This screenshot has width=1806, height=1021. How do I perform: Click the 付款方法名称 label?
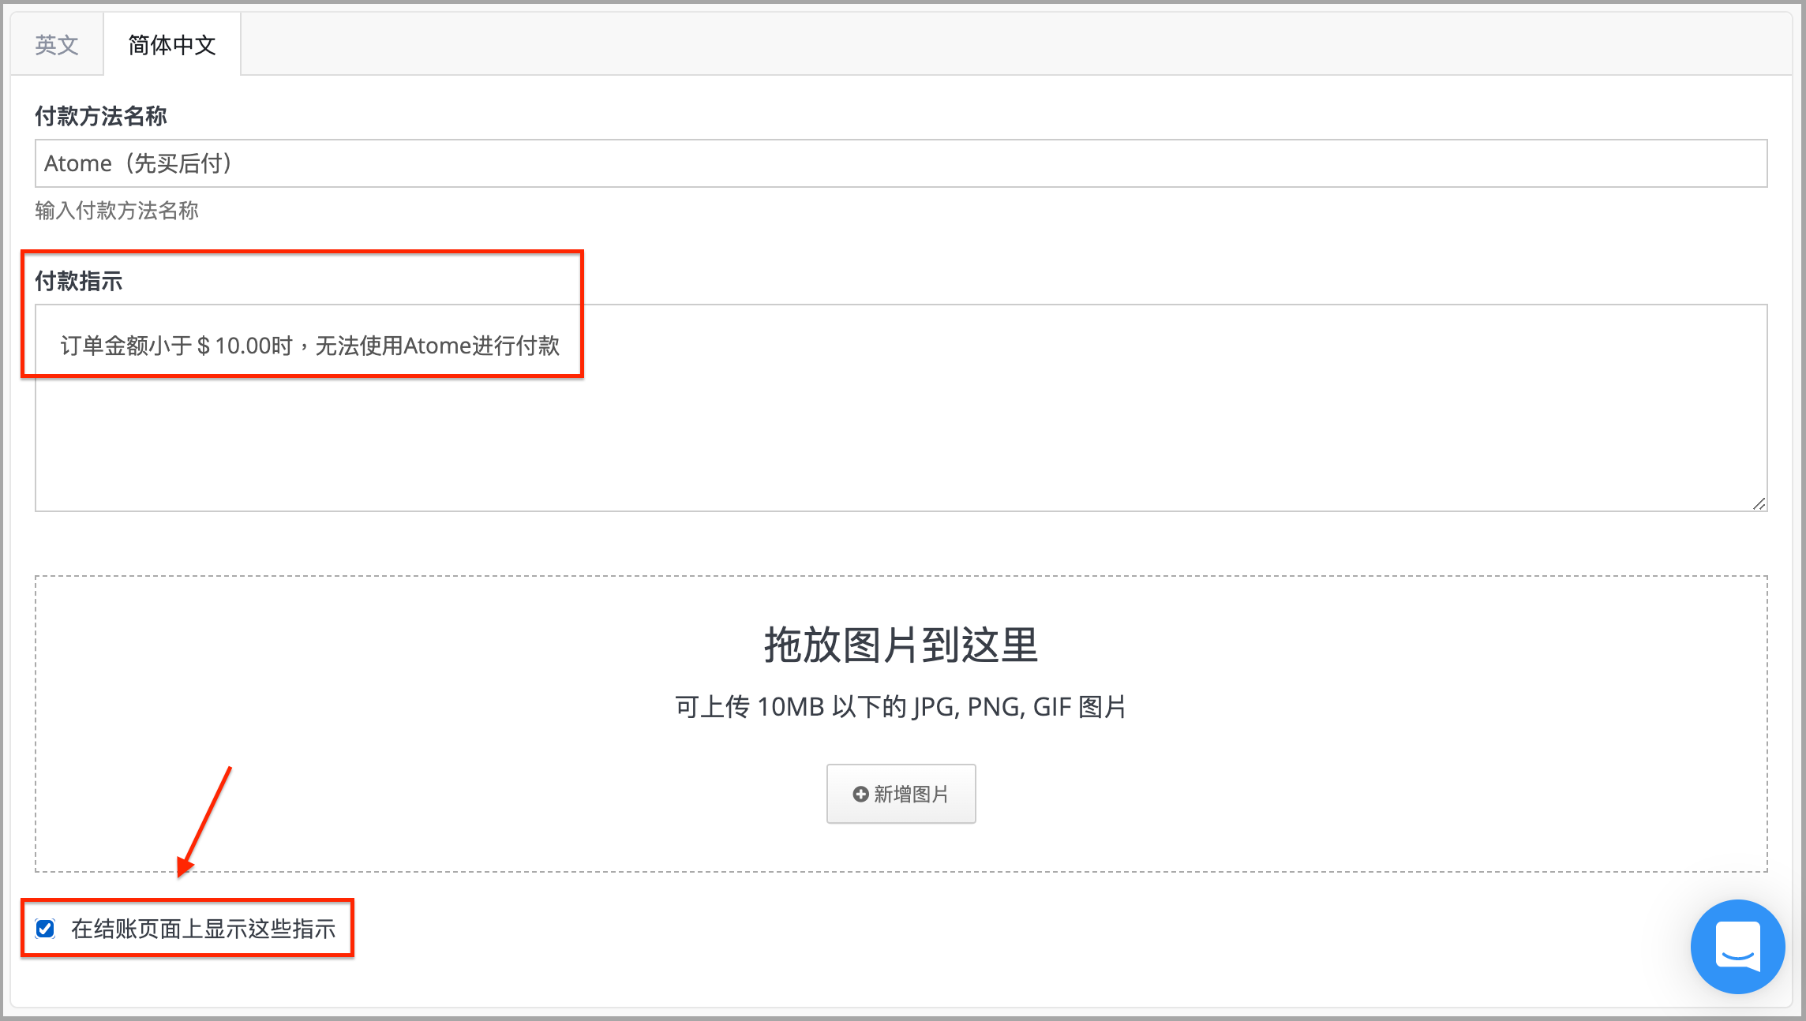click(101, 116)
